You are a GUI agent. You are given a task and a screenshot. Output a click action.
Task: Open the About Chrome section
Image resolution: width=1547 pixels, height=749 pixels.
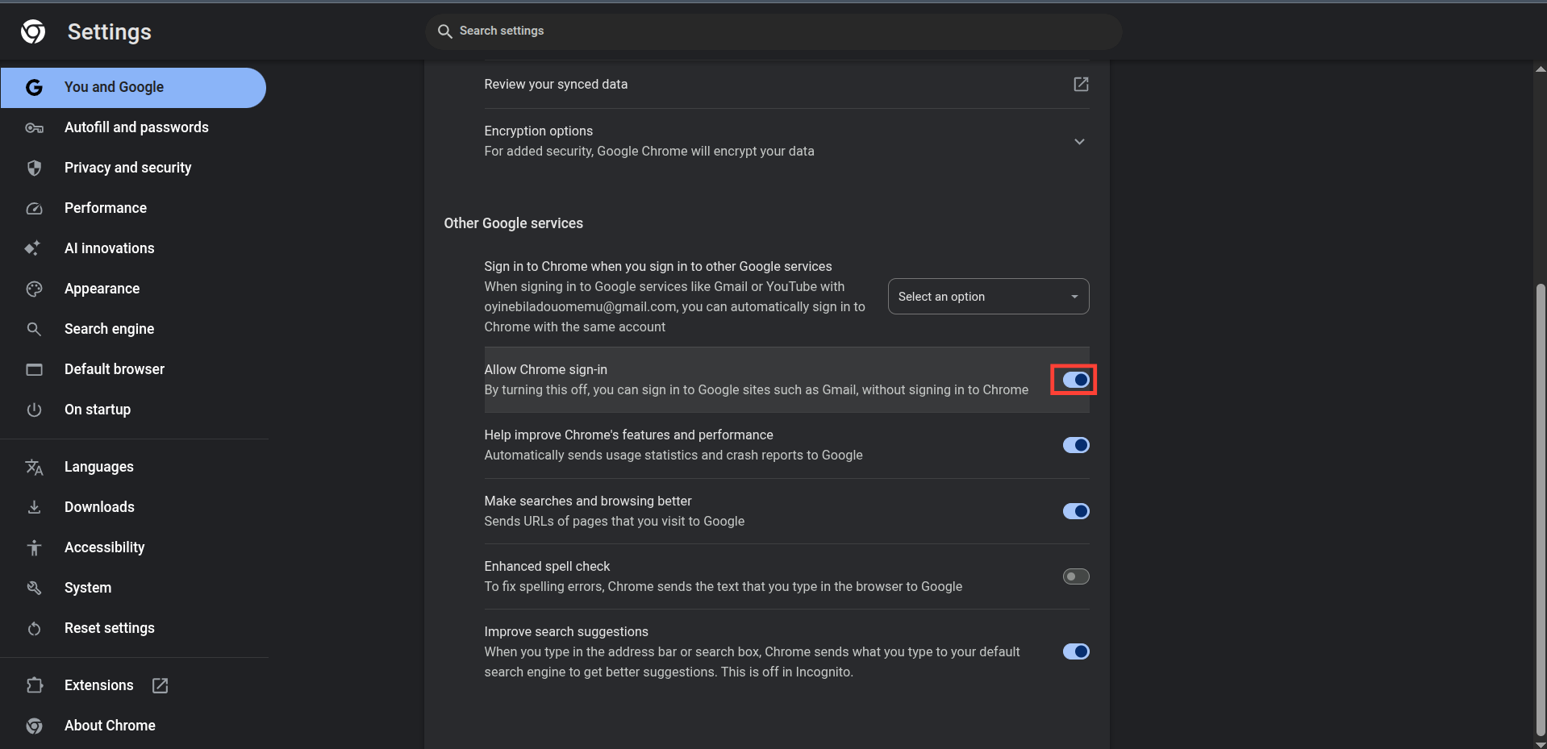pos(110,726)
